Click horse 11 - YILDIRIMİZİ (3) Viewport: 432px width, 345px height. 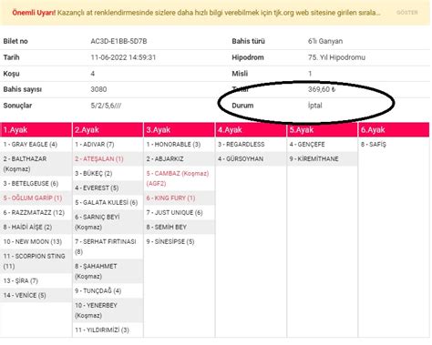pyautogui.click(x=108, y=330)
